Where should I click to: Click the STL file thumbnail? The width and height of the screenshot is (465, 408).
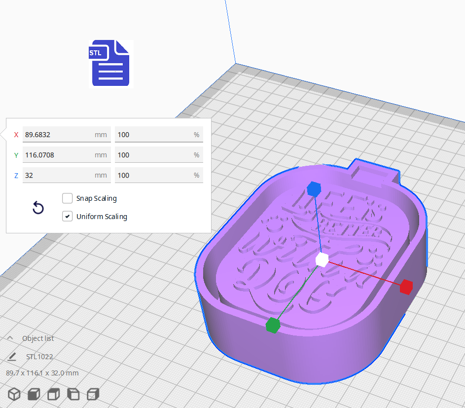click(111, 64)
